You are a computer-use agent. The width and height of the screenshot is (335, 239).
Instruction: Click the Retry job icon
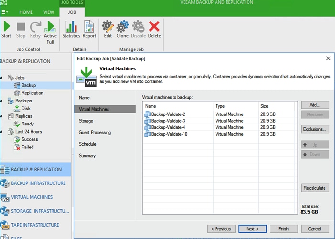pyautogui.click(x=35, y=30)
